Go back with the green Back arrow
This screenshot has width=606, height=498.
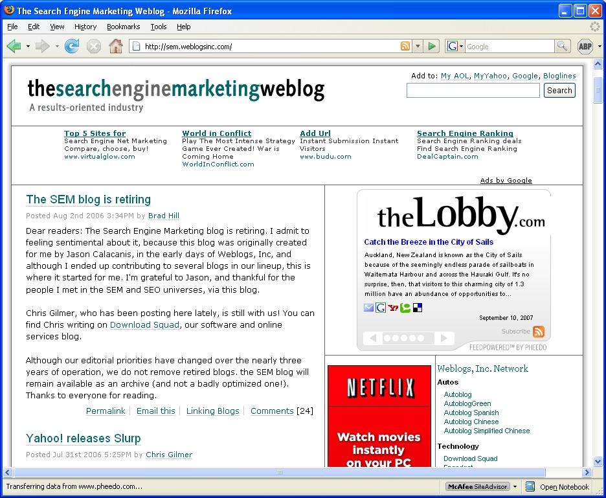click(14, 47)
